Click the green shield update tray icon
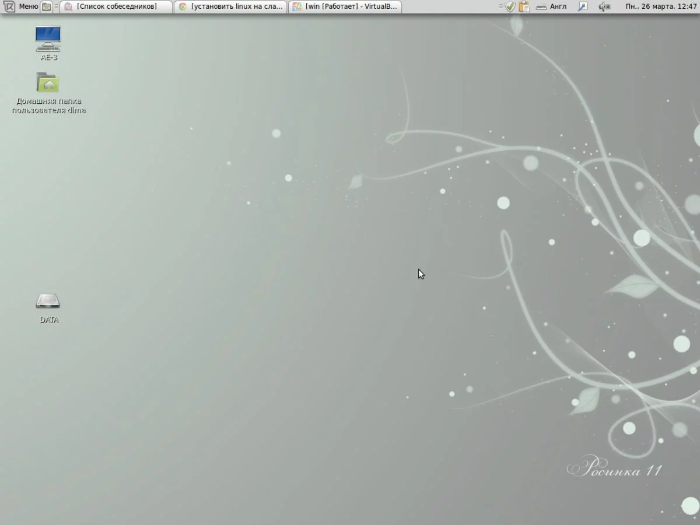Viewport: 700px width, 525px height. point(510,6)
